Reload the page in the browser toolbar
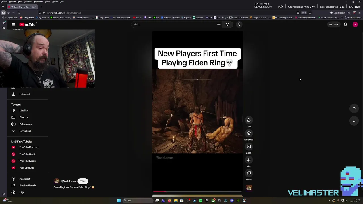The width and height of the screenshot is (363, 204). 19,13
